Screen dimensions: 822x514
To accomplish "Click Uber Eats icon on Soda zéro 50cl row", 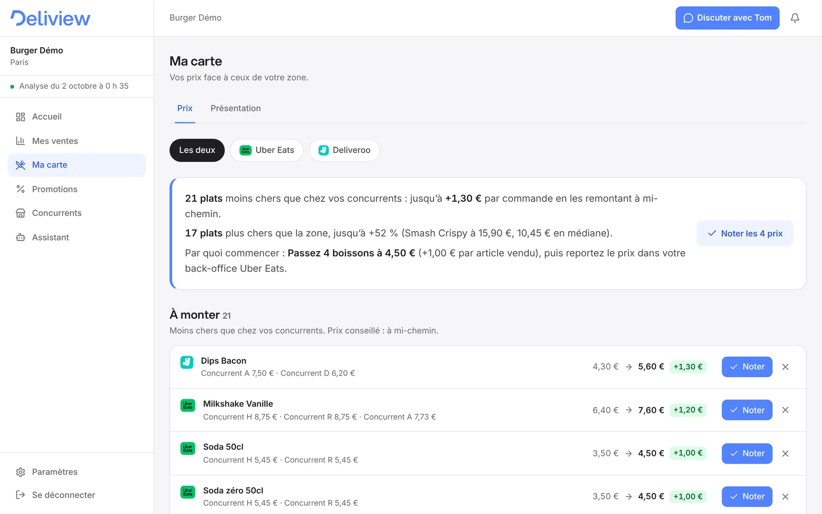I will tap(188, 492).
